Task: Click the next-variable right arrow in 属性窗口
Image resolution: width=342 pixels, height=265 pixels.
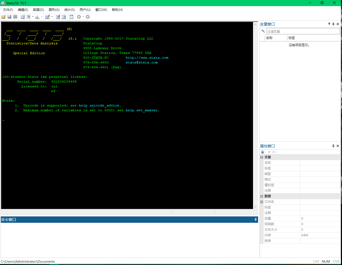Action: pyautogui.click(x=274, y=152)
